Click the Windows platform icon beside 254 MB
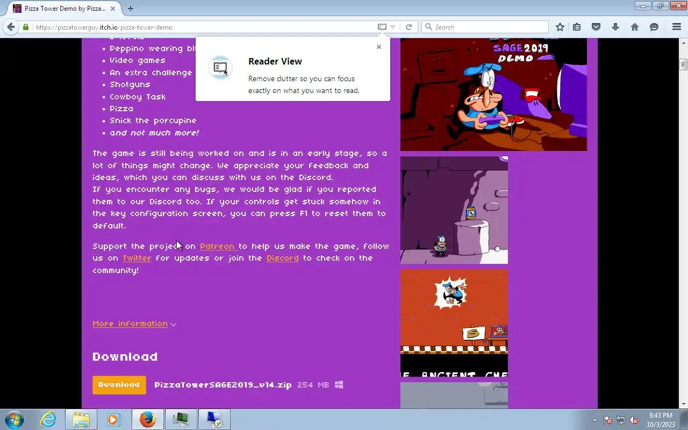Viewport: 688px width, 430px height. click(x=339, y=385)
